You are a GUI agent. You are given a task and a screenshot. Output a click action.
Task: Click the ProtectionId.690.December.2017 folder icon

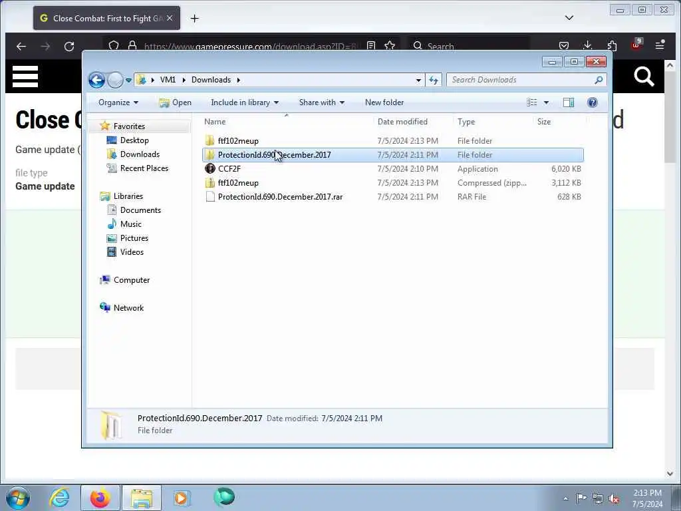point(210,154)
